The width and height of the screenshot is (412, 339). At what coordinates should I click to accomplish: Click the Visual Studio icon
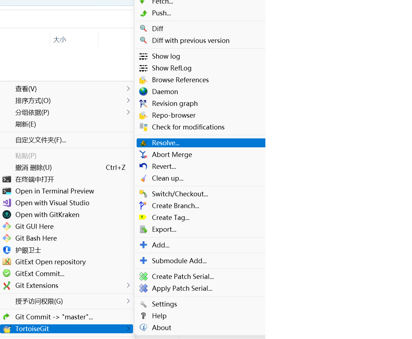[7, 203]
